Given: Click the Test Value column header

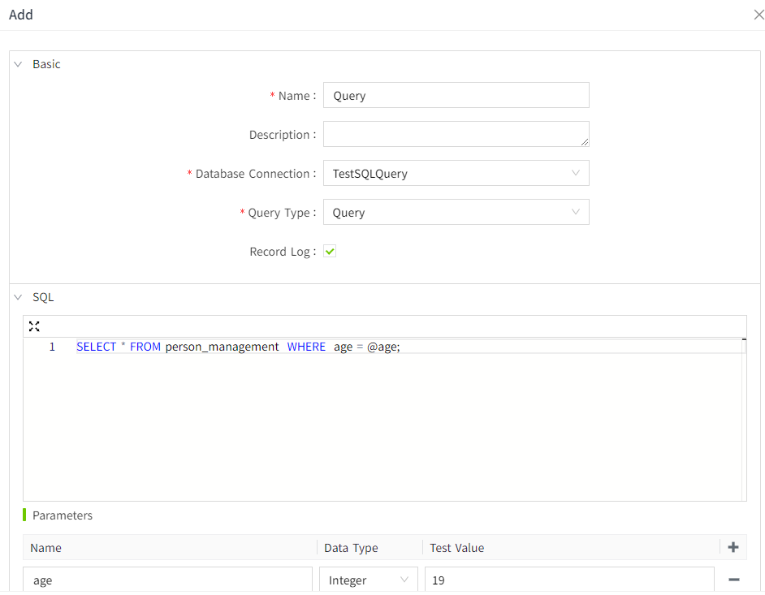Looking at the screenshot, I should point(457,548).
